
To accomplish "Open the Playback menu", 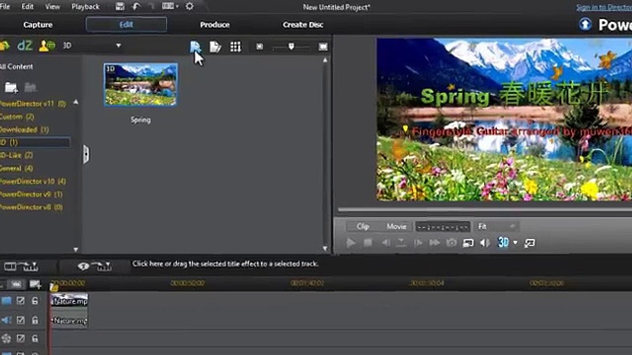I will pos(85,7).
